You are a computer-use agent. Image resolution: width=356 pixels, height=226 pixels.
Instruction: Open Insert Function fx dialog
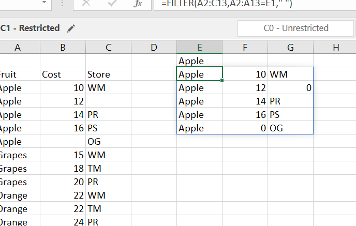tap(138, 4)
